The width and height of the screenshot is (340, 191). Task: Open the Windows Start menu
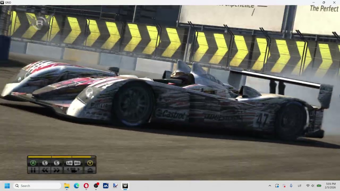(x=7, y=186)
